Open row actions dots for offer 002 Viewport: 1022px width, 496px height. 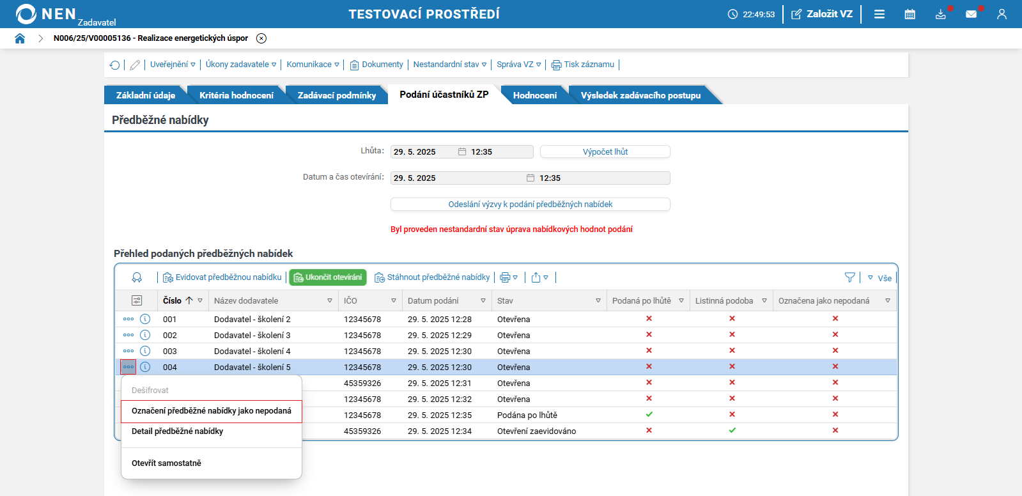[128, 335]
